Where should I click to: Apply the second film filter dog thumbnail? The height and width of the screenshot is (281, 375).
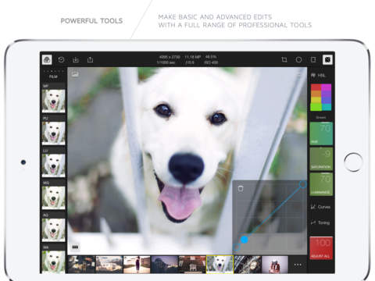(53, 133)
